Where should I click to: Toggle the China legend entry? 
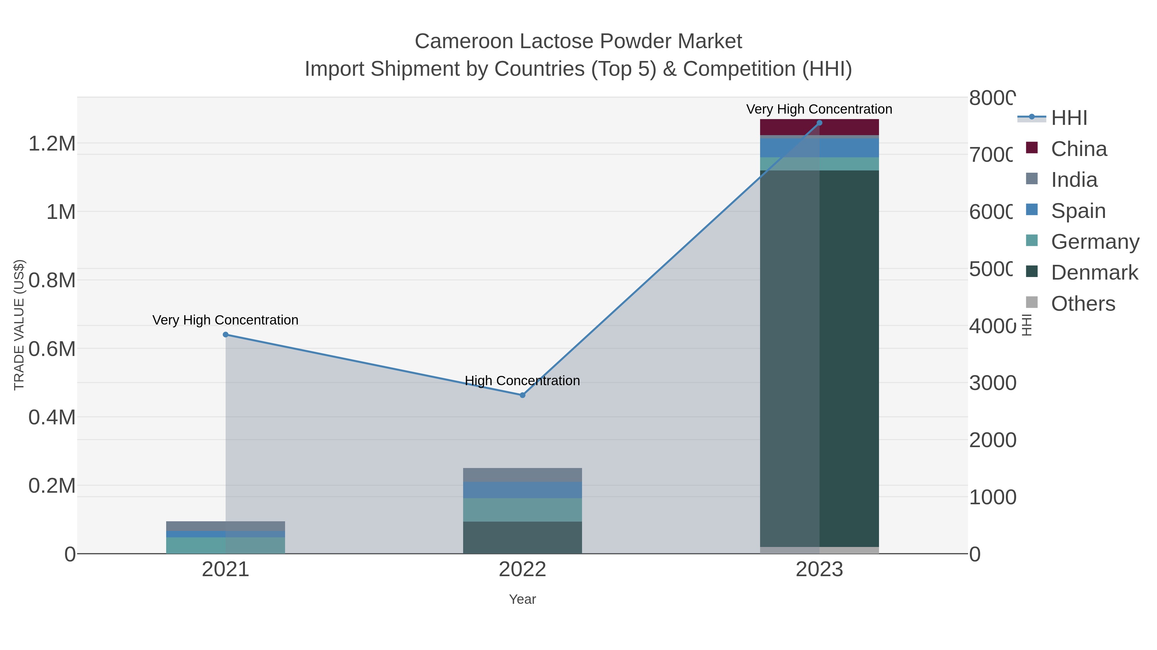pos(1067,149)
